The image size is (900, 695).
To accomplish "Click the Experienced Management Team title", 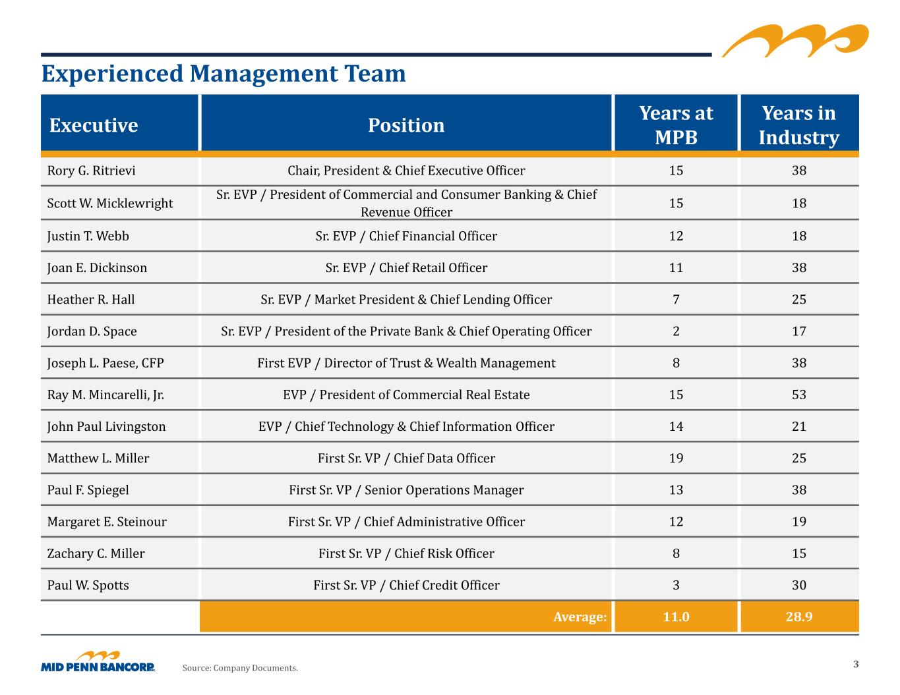I will 224,73.
